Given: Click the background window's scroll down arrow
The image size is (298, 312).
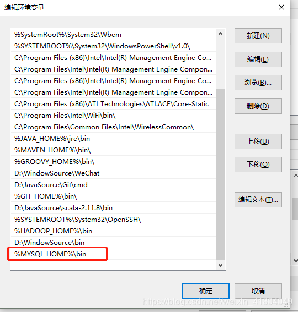Looking at the screenshot, I should pos(295,260).
